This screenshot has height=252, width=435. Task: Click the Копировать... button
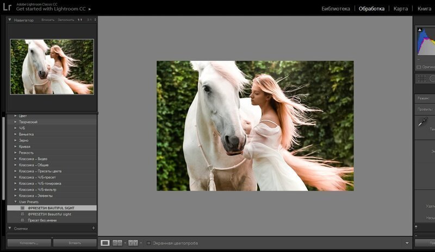[29, 243]
